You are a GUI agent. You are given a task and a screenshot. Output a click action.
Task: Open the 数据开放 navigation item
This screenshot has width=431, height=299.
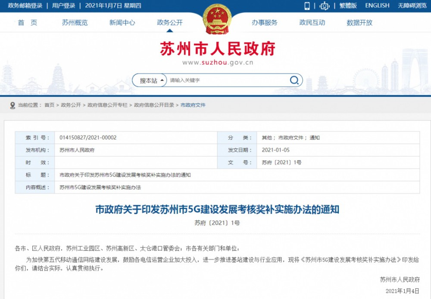coord(359,23)
